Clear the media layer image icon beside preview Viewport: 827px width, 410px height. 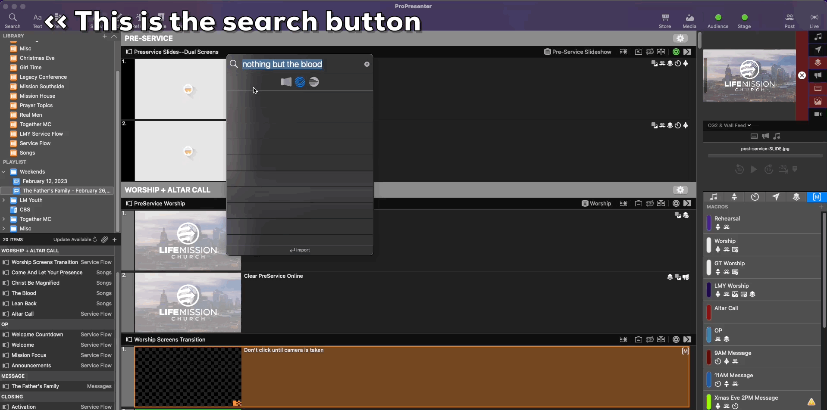[818, 102]
